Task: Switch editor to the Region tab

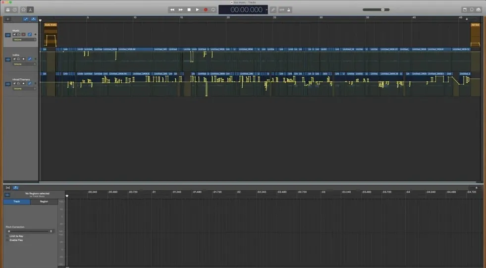Action: coord(44,202)
